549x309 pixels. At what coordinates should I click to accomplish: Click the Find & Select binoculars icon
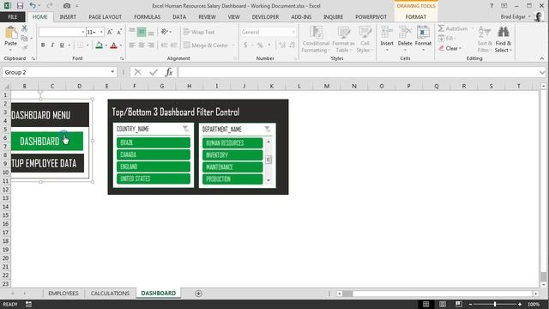(504, 33)
